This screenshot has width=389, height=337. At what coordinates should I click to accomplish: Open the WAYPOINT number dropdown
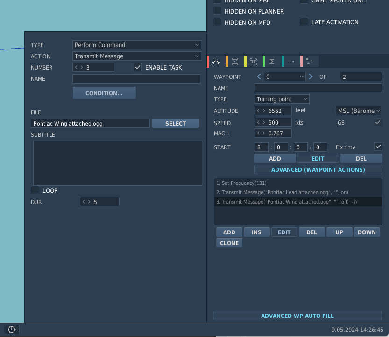point(284,77)
